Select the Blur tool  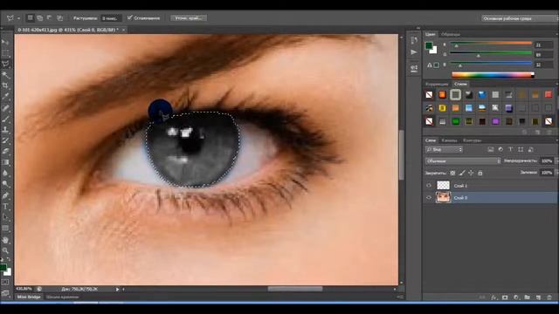(x=5, y=174)
